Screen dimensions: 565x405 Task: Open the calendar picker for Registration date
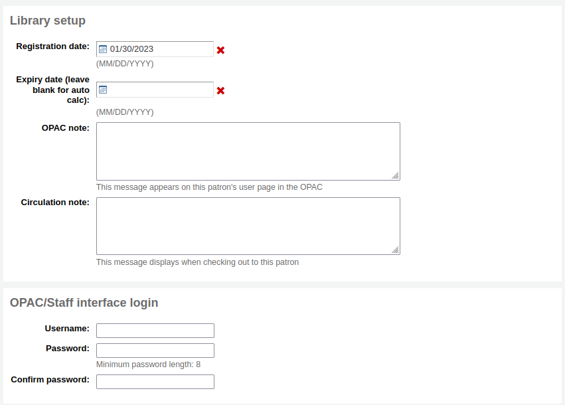[104, 48]
